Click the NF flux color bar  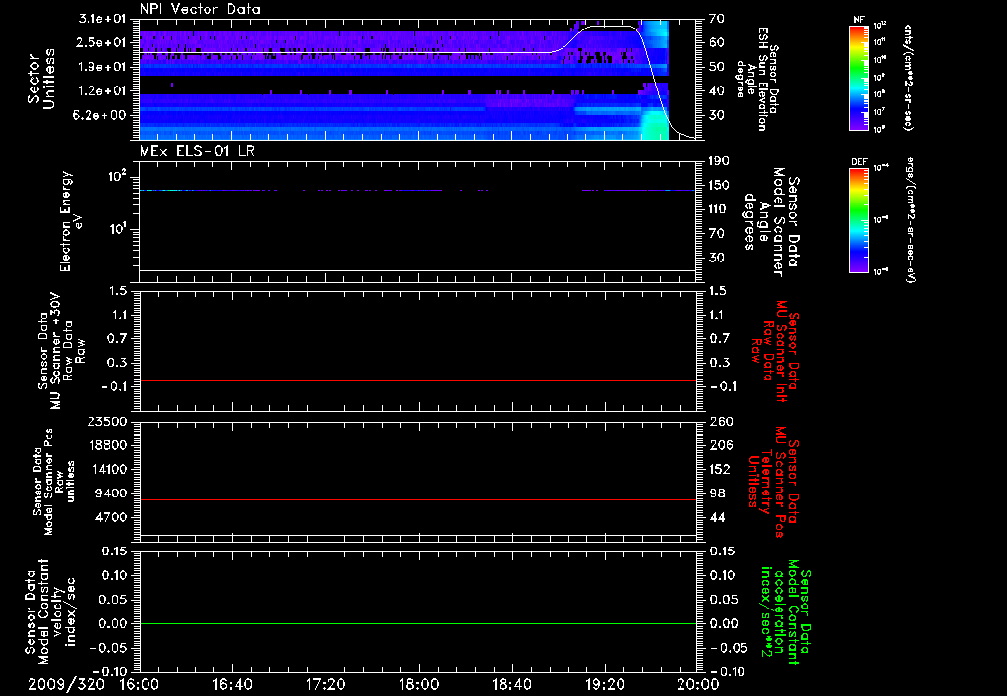859,77
